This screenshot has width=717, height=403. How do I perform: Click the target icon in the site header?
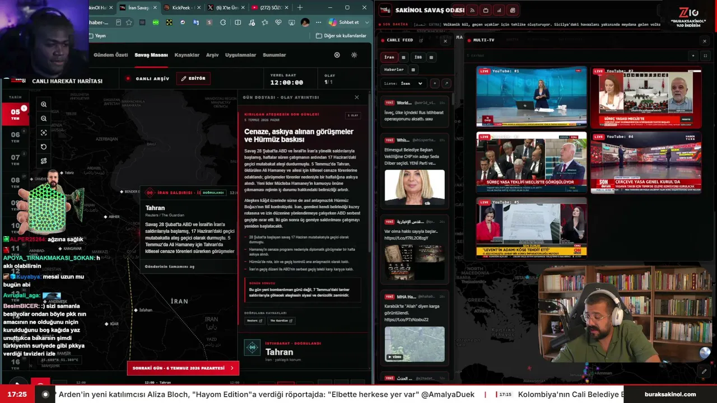tap(337, 55)
